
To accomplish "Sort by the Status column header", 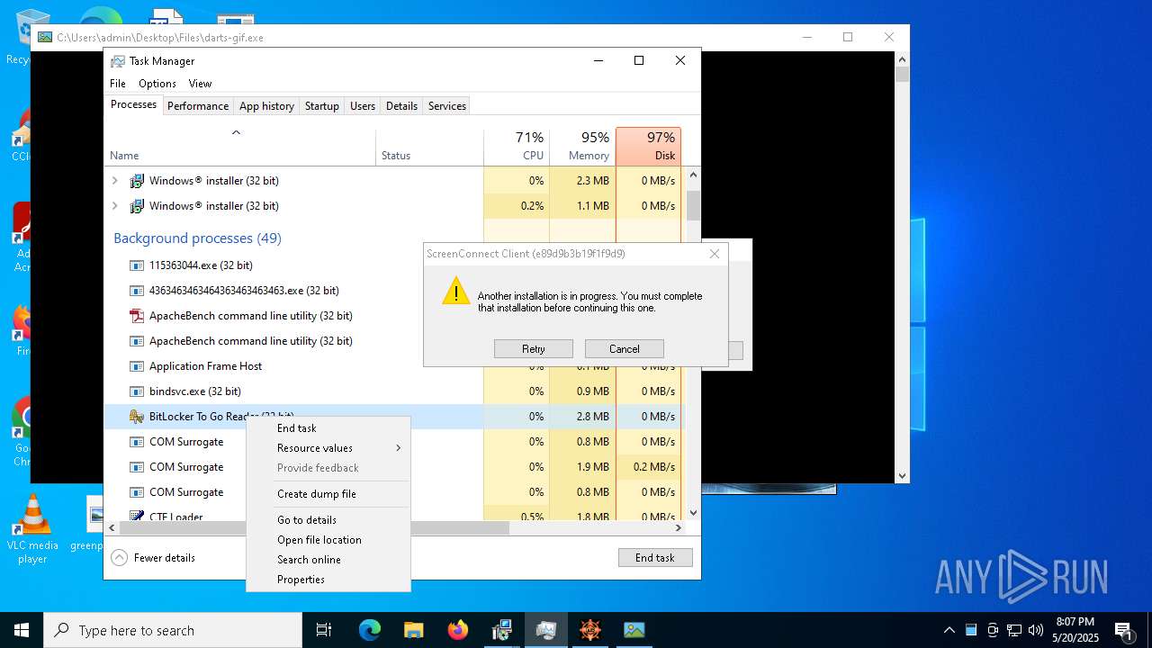I will click(429, 147).
